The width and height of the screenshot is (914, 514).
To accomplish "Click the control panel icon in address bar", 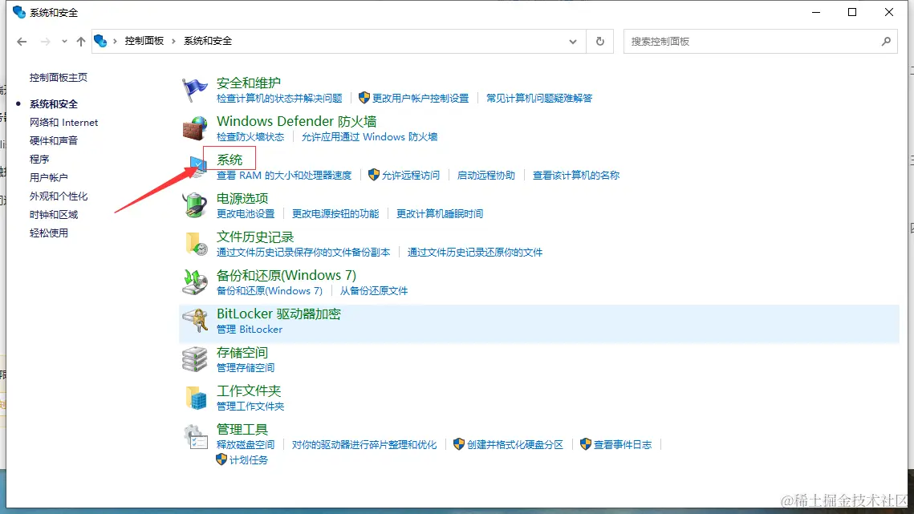I will pos(100,41).
